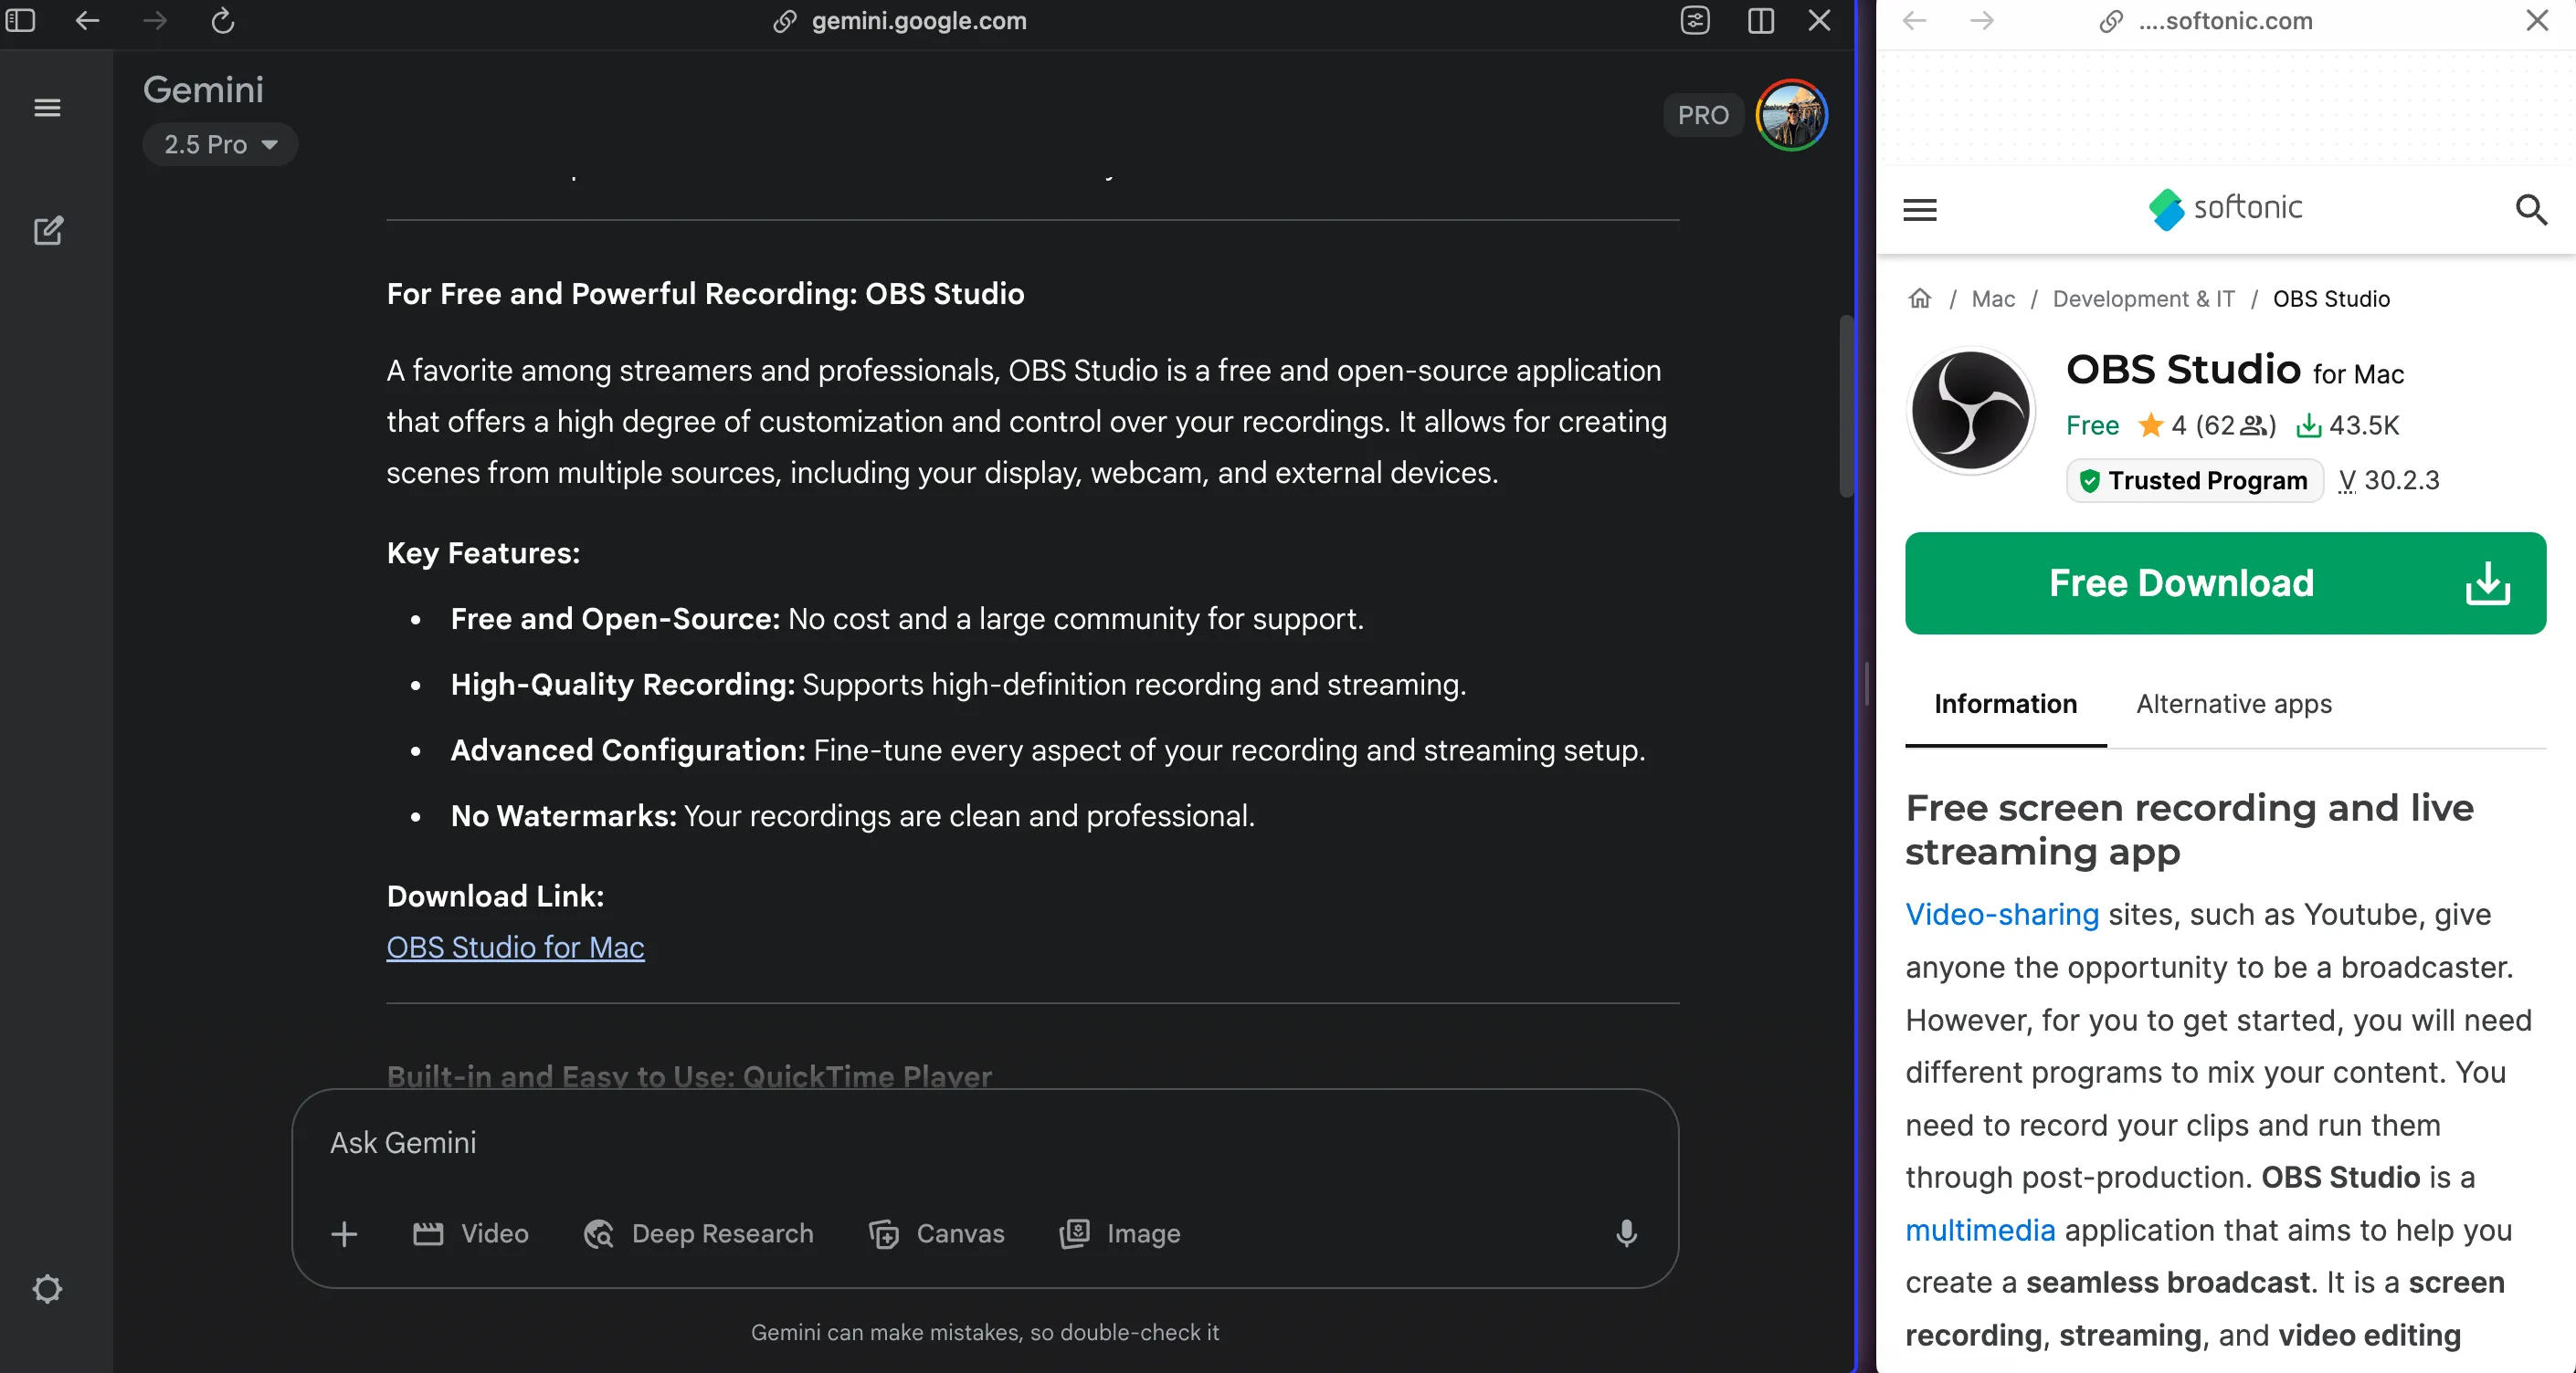The height and width of the screenshot is (1373, 2576).
Task: Open Gemini settings via the gear icon
Action: (x=47, y=1288)
